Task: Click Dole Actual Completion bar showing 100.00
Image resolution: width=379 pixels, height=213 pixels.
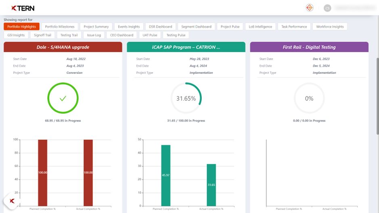Action: click(88, 173)
